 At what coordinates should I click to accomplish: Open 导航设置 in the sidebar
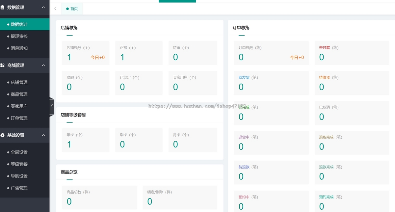click(25, 176)
